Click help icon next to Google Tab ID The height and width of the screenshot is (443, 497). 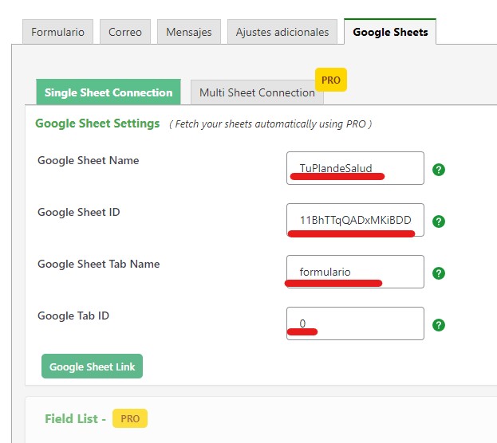coord(439,325)
